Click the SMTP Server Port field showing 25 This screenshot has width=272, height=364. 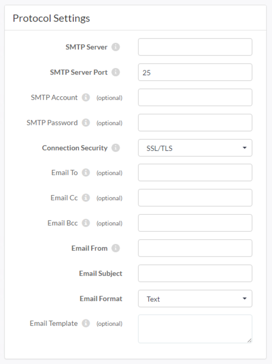point(195,72)
